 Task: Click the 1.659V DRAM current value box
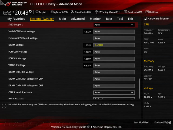[88, 45]
